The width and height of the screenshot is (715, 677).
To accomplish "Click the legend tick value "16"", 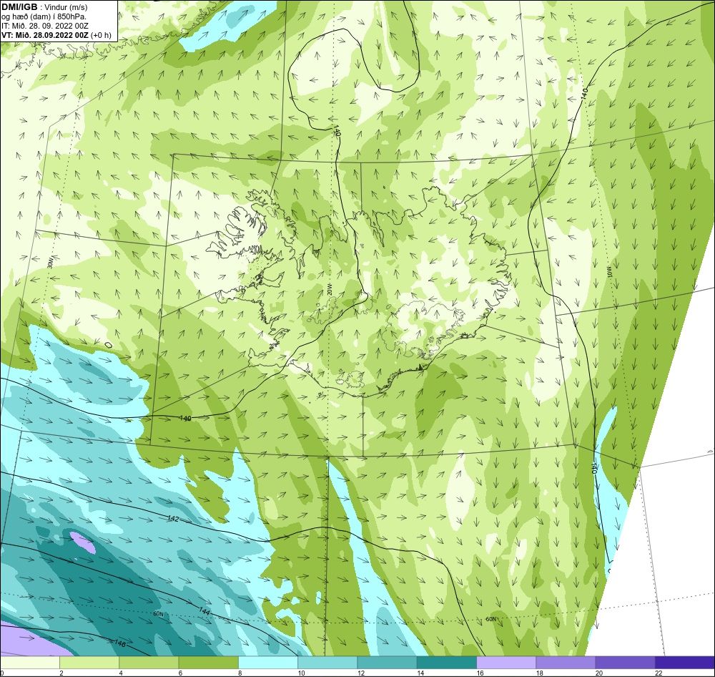I will coord(480,673).
